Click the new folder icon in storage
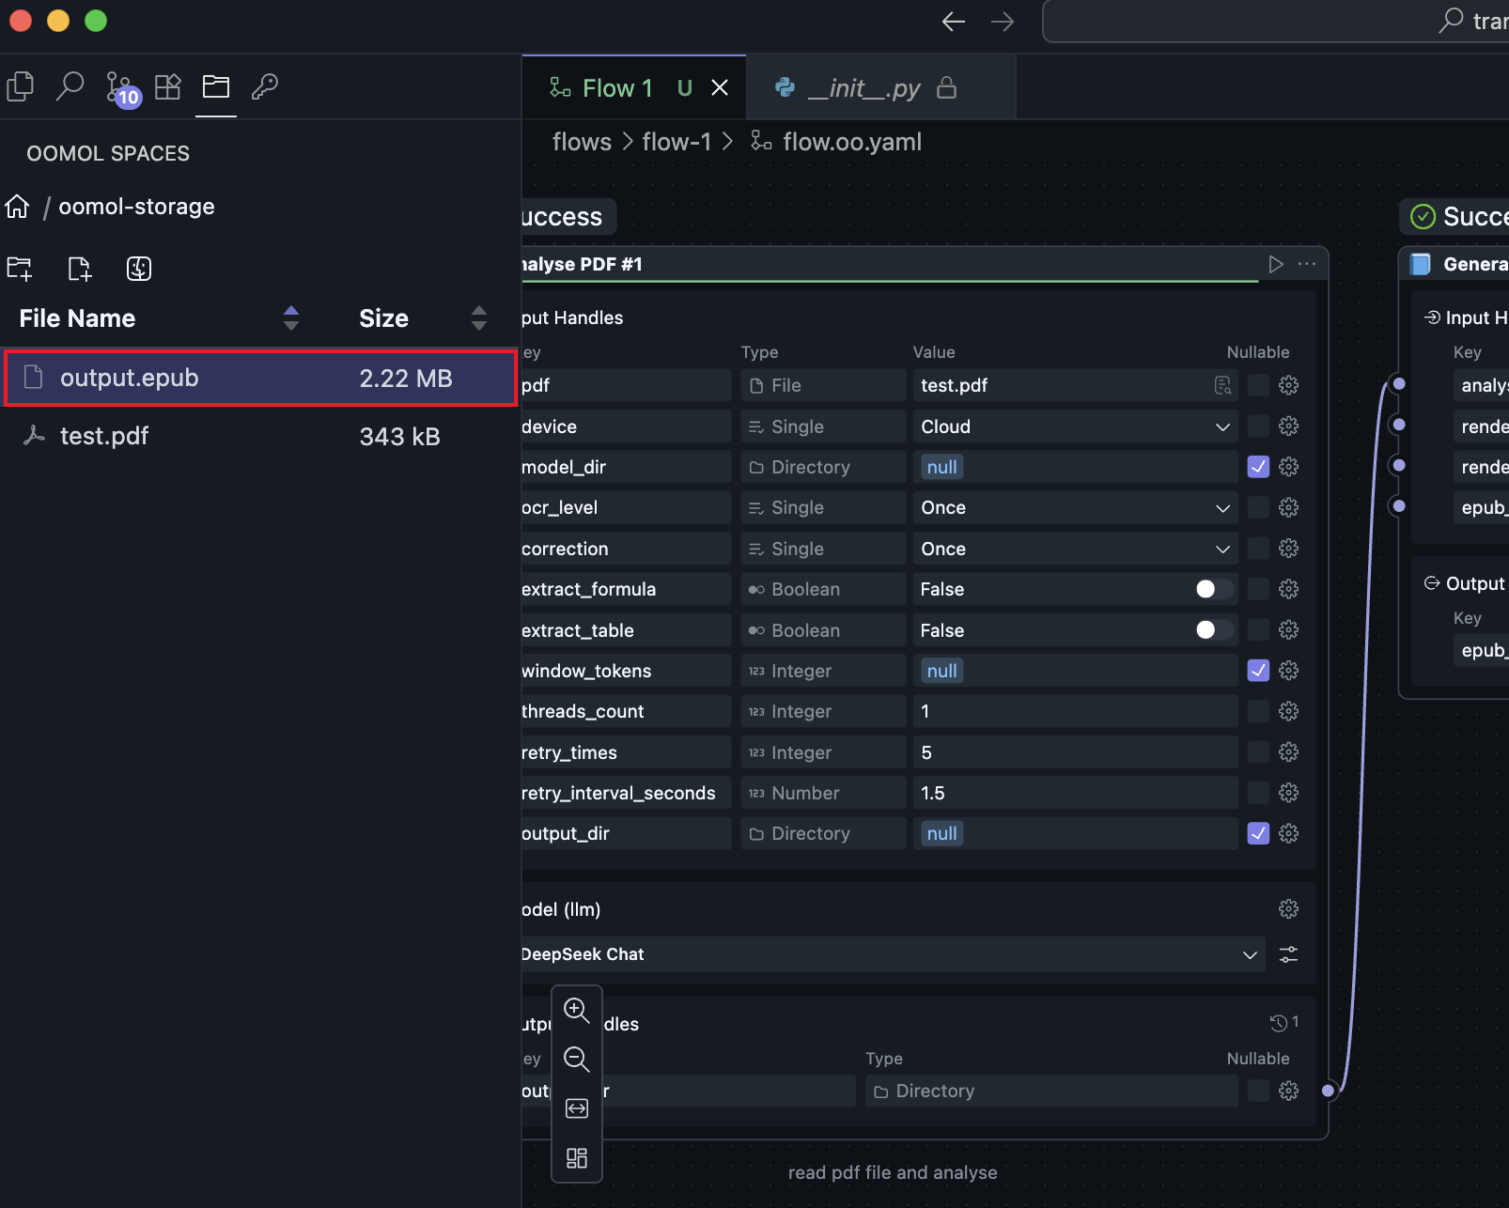 click(20, 269)
